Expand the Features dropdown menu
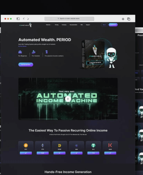This screenshot has width=143, height=175. coord(49,25)
